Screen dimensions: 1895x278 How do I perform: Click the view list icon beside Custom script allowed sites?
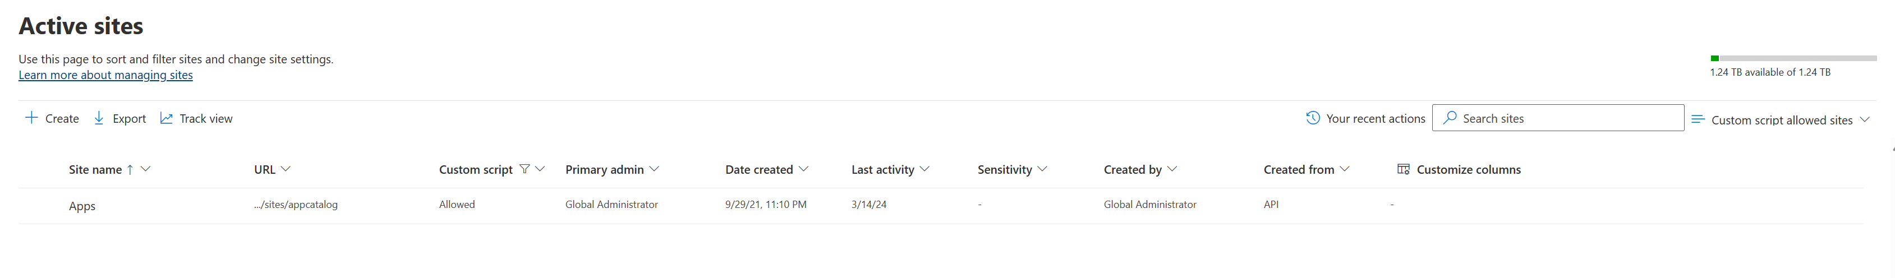(x=1698, y=118)
